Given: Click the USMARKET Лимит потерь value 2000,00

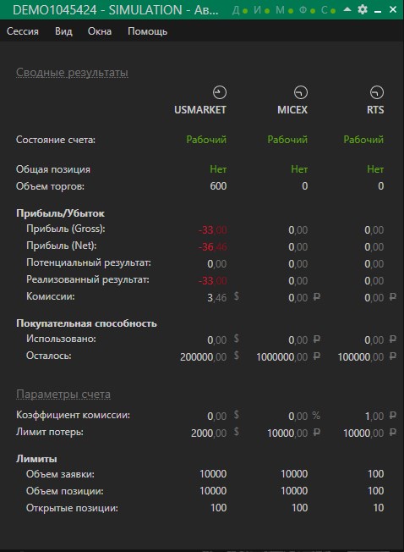Looking at the screenshot, I should pos(209,433).
